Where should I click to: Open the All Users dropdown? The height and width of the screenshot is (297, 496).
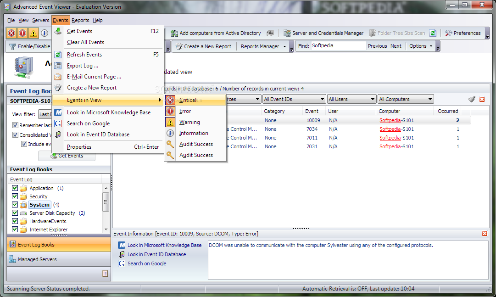(x=351, y=99)
